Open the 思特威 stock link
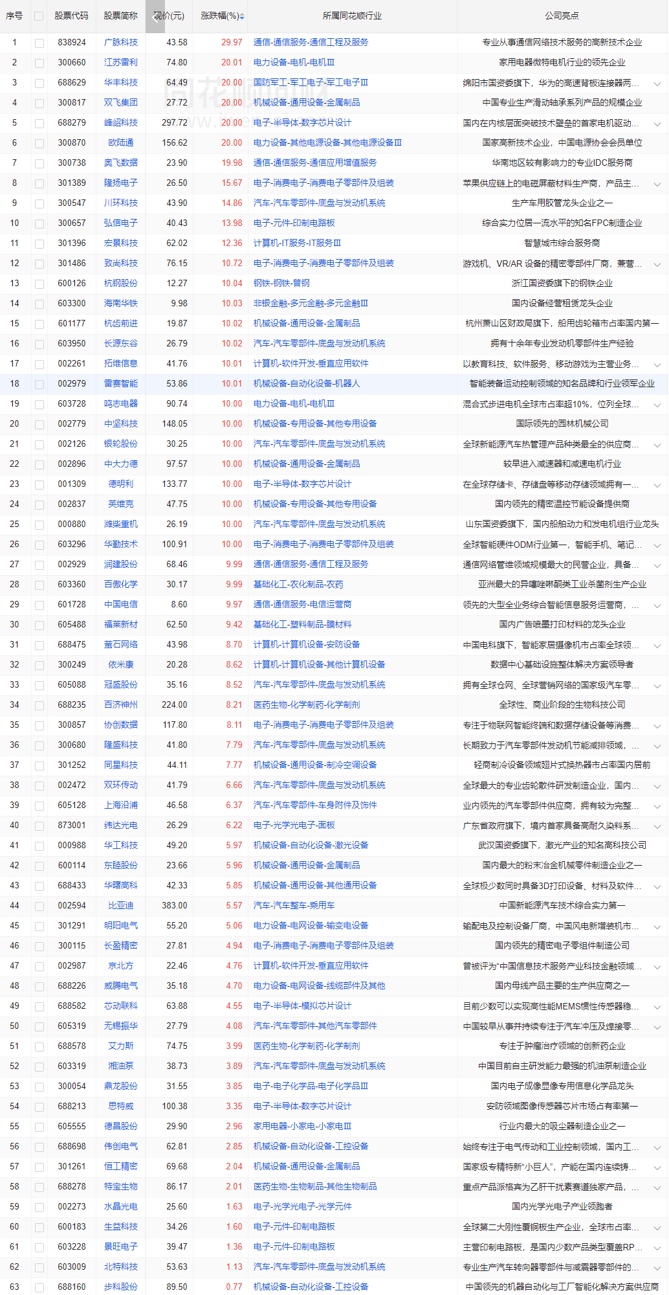 [x=121, y=1106]
